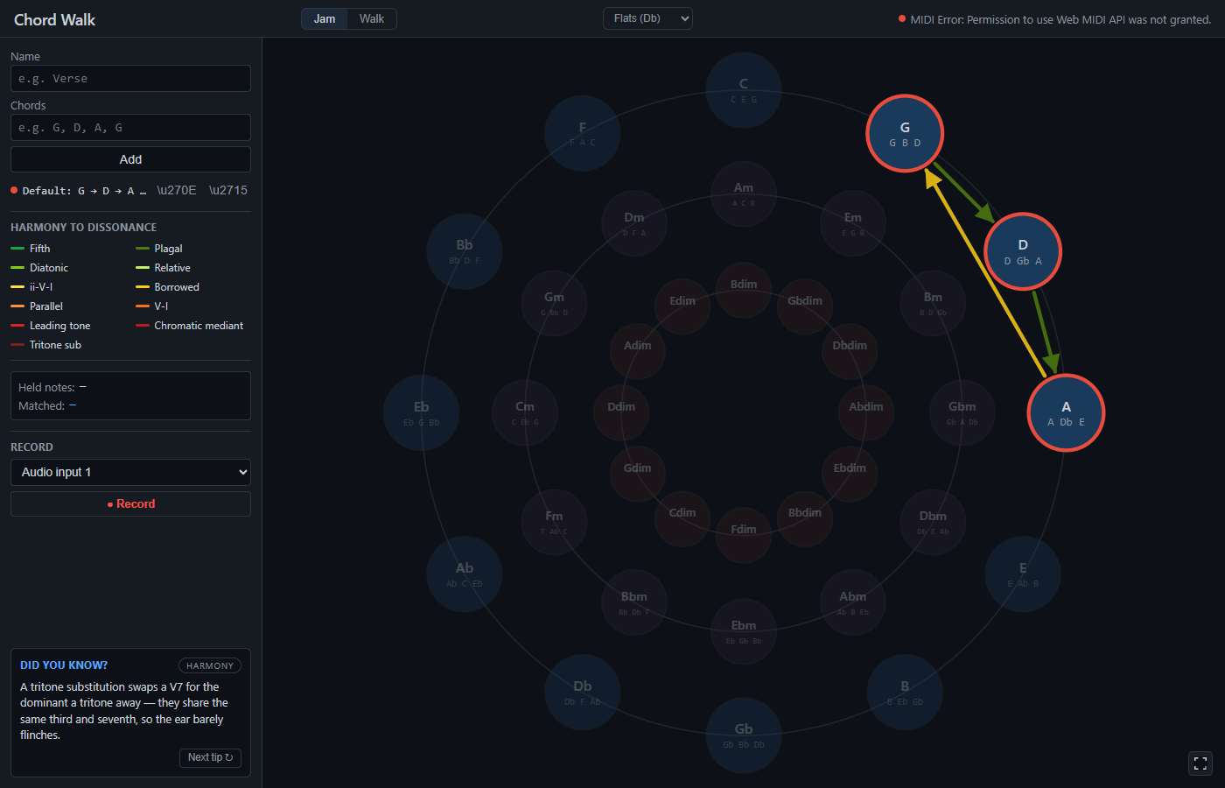Click the C major chord node
The height and width of the screenshot is (788, 1225).
pos(744,90)
